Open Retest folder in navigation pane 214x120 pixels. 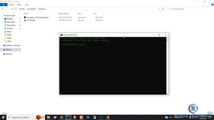point(9,35)
